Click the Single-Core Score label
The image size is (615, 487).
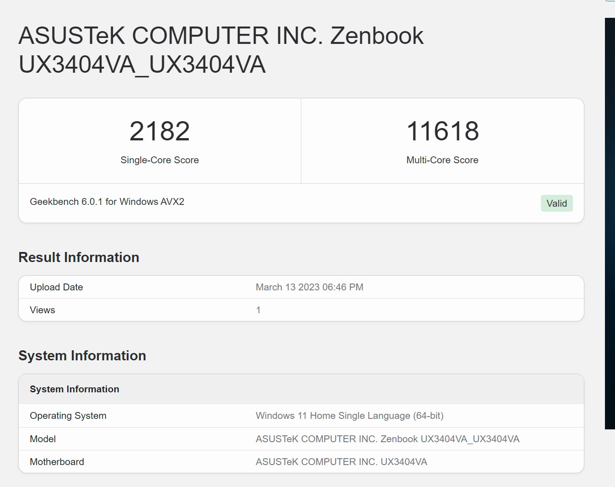160,160
